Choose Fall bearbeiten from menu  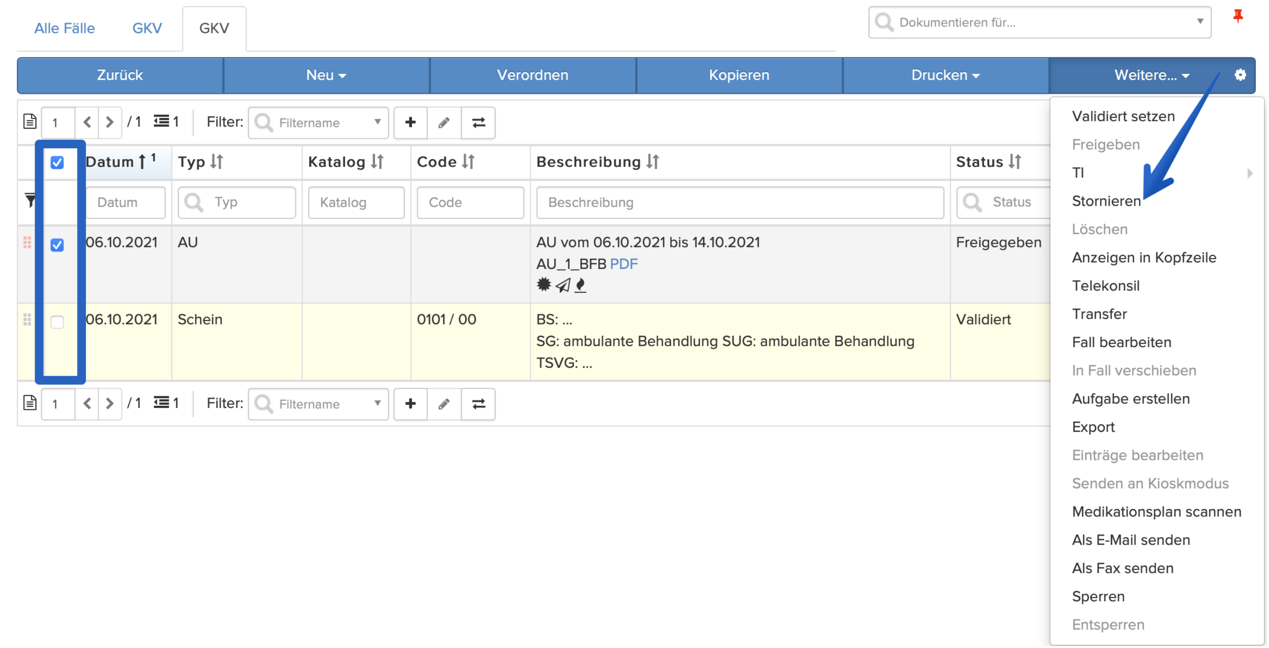[x=1121, y=343]
